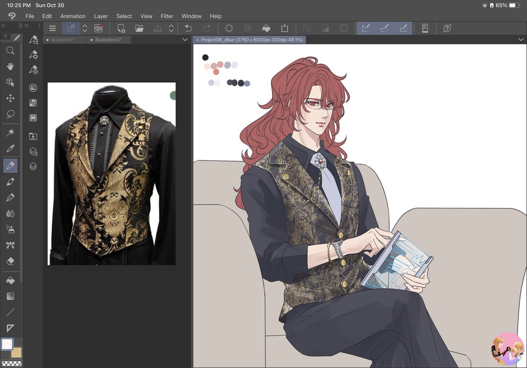Screen dimensions: 527x368
Task: Open the Layer Property palette icon
Action: tap(33, 152)
